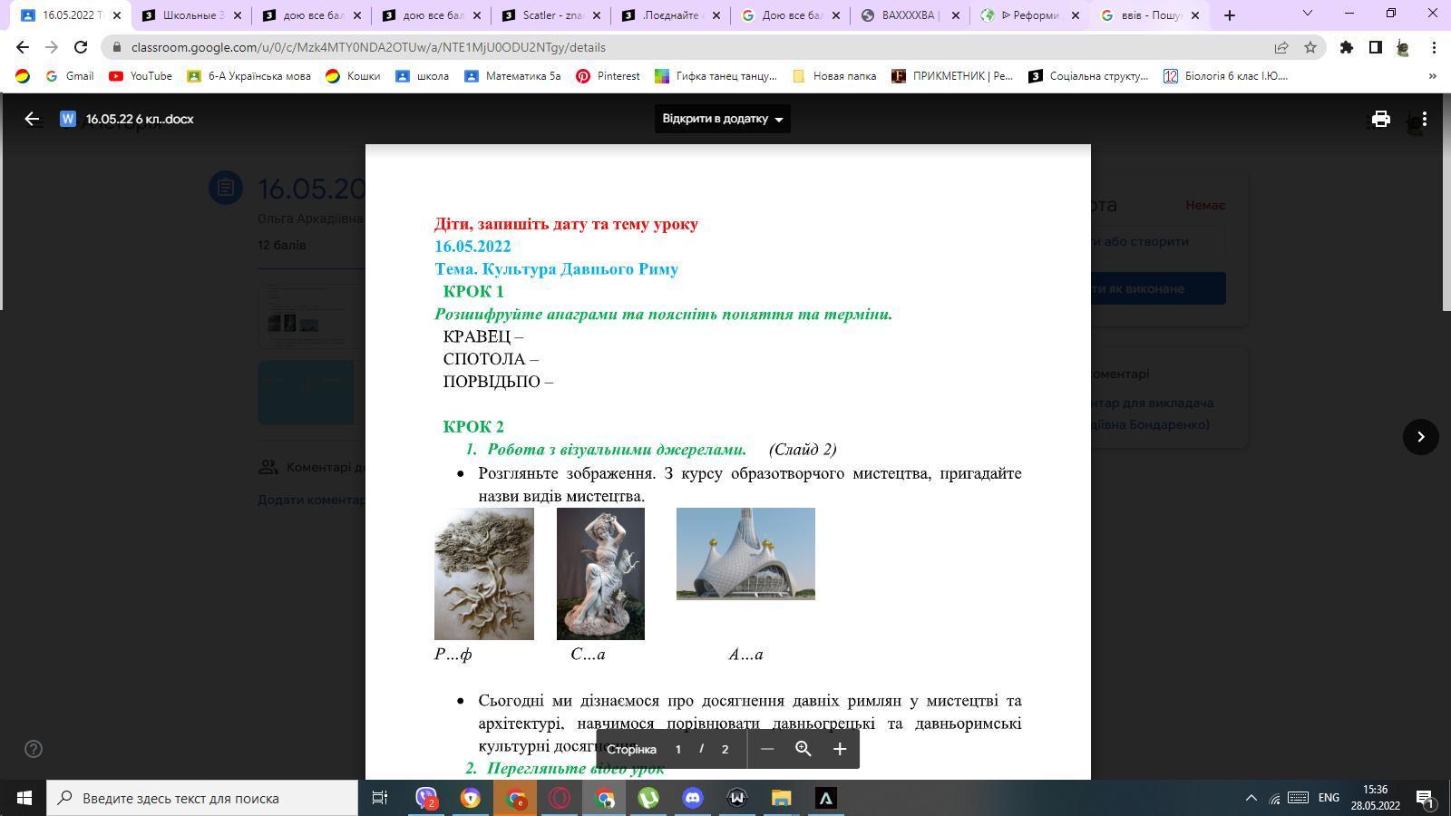
Task: Open the 'школа' bookmark
Action: pos(423,76)
